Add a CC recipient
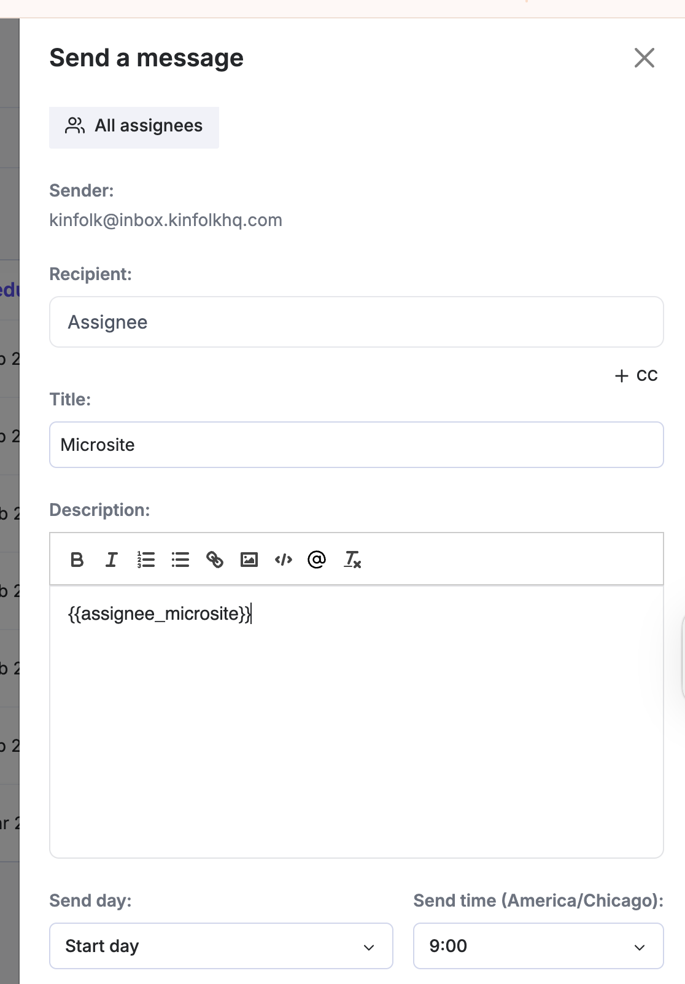 [636, 375]
